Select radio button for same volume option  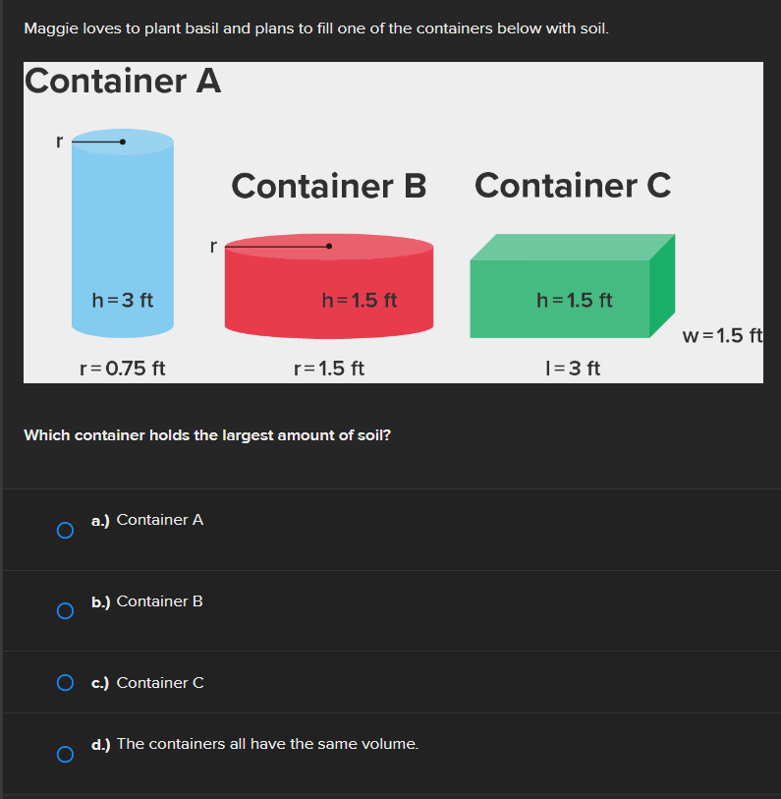click(x=64, y=755)
